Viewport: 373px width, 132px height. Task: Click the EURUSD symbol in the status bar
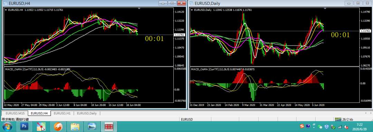[187, 119]
